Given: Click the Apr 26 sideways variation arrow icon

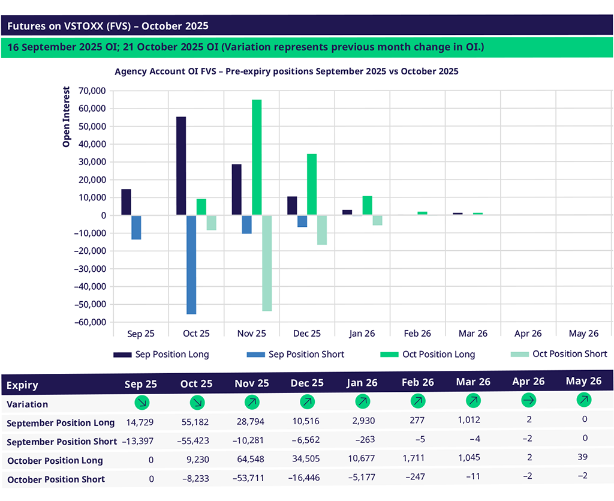Looking at the screenshot, I should click(528, 400).
